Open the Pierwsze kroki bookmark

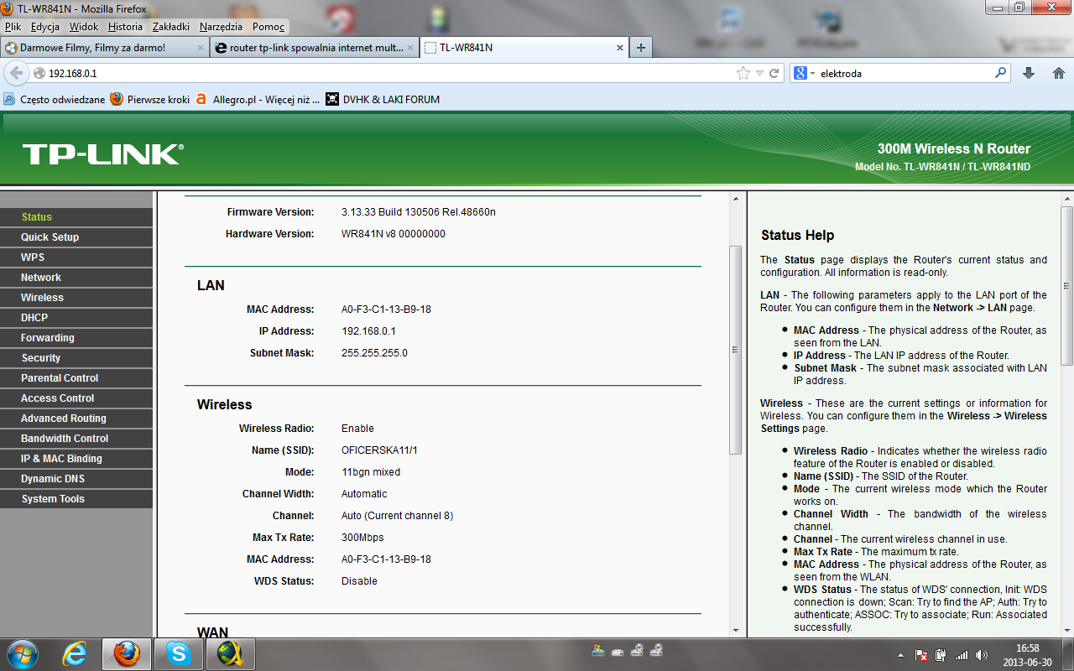tap(150, 99)
